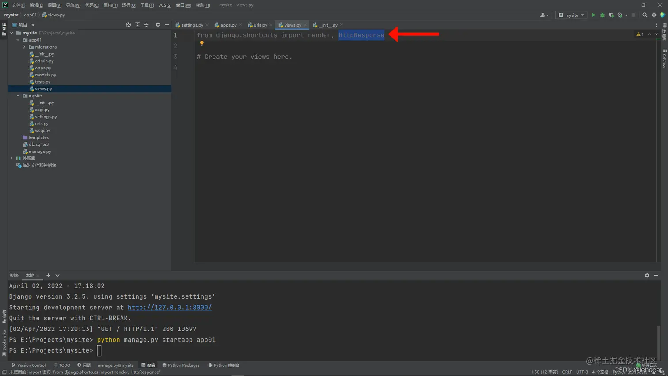Collapse all in project panel

tap(146, 25)
